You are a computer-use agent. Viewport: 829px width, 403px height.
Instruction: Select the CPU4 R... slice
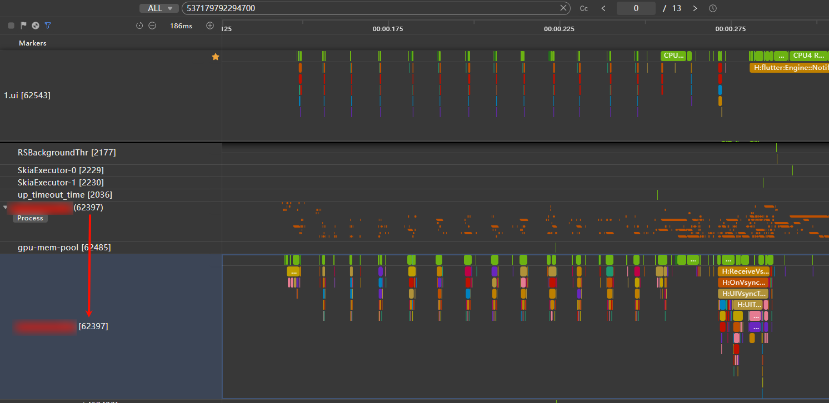coord(808,56)
